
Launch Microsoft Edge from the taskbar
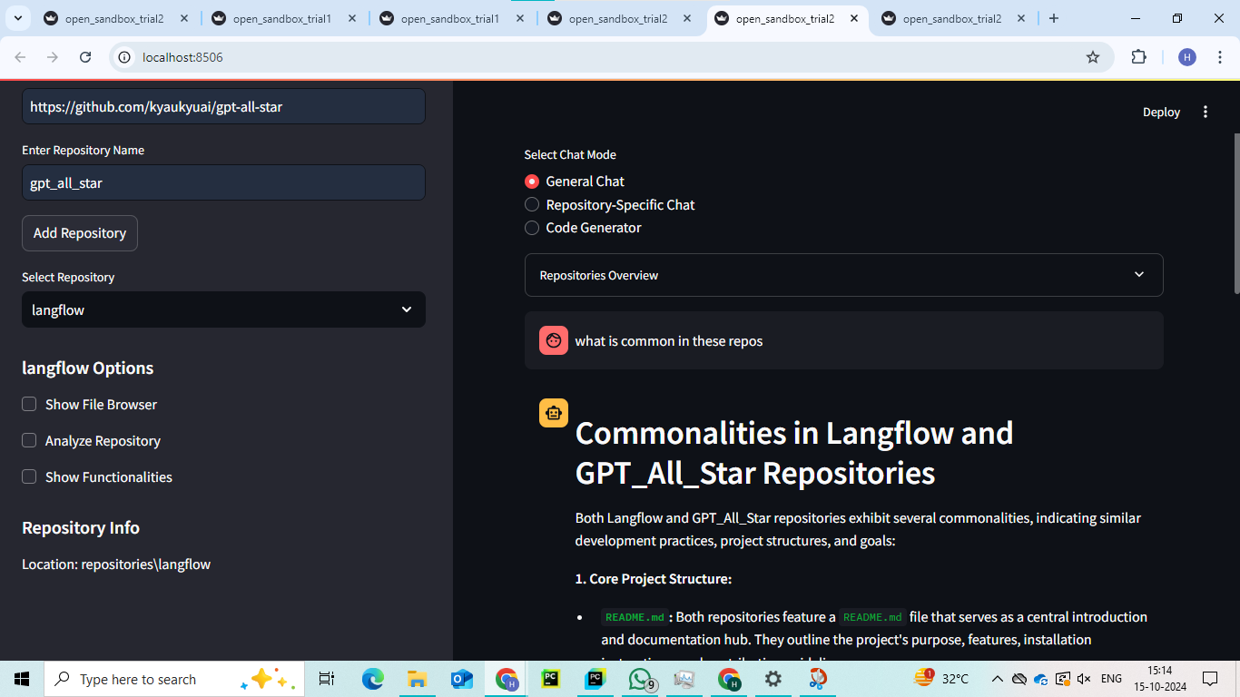tap(373, 679)
